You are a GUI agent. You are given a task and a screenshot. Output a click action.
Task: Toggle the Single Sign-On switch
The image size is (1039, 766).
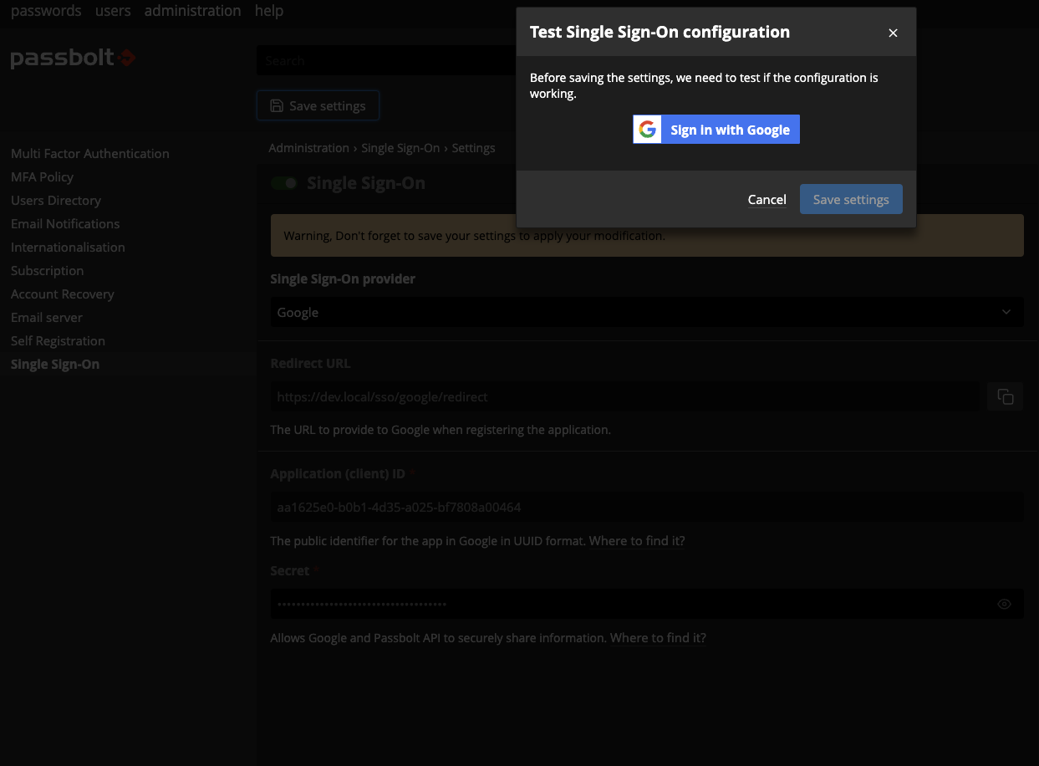coord(284,183)
